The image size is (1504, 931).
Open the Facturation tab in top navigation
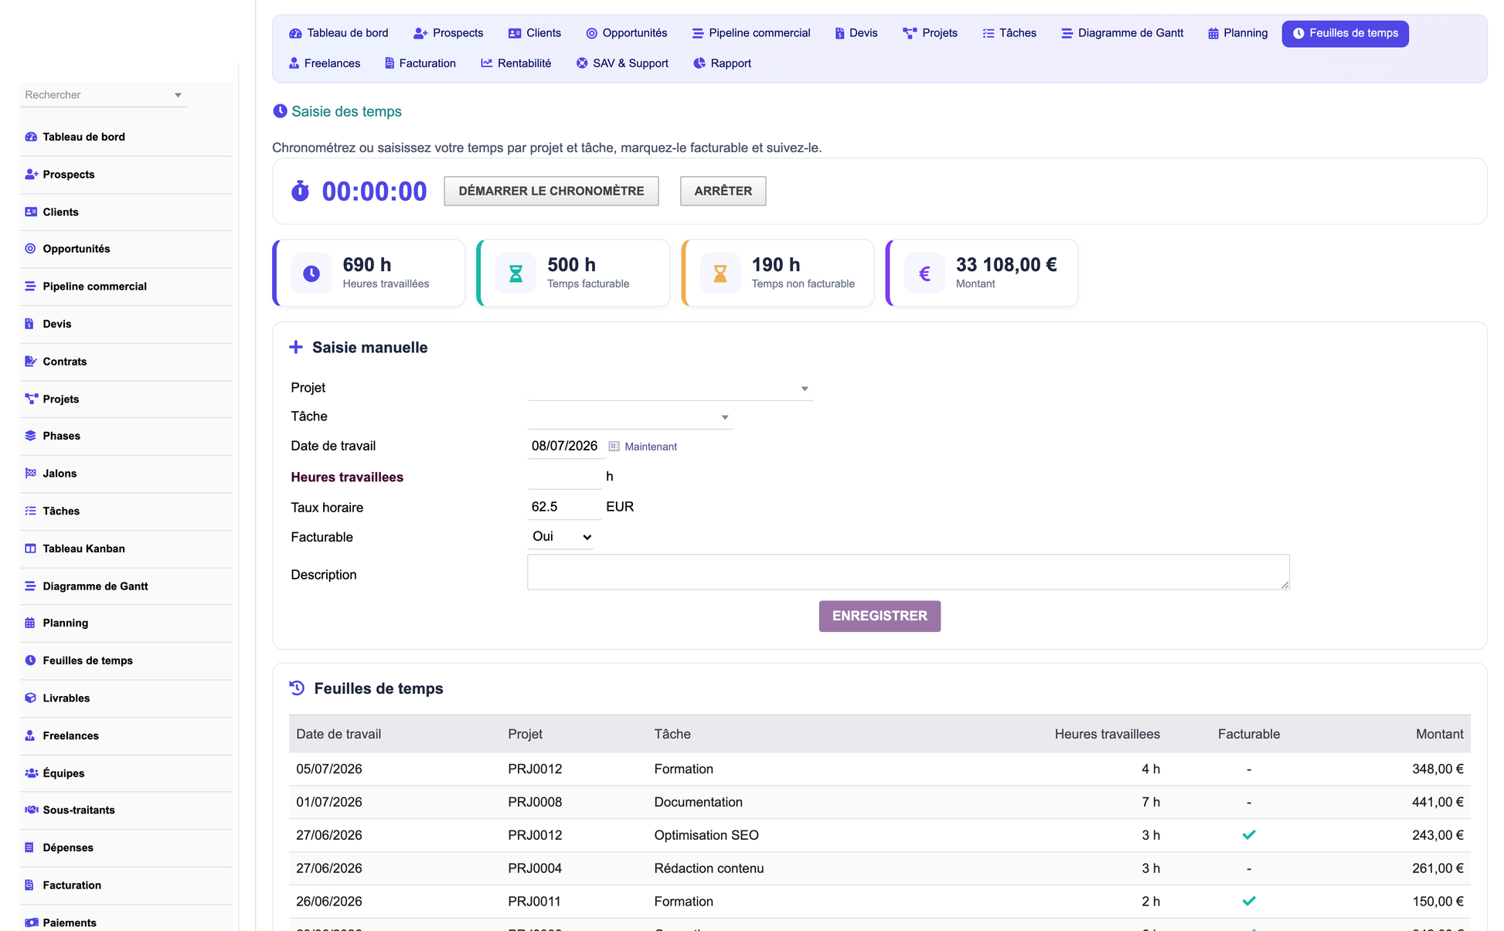pos(420,63)
